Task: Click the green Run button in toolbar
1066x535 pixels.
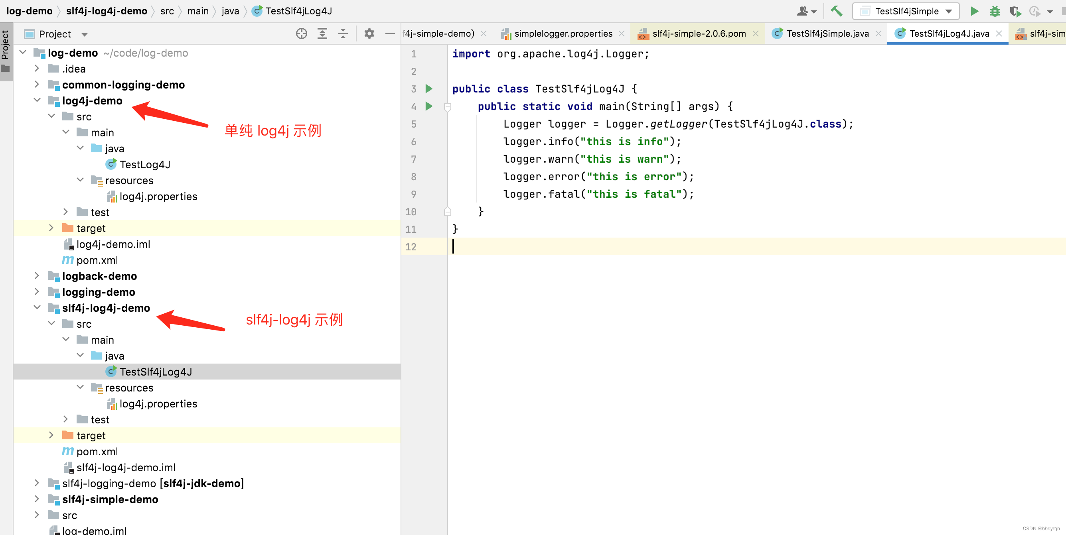Action: coord(974,11)
